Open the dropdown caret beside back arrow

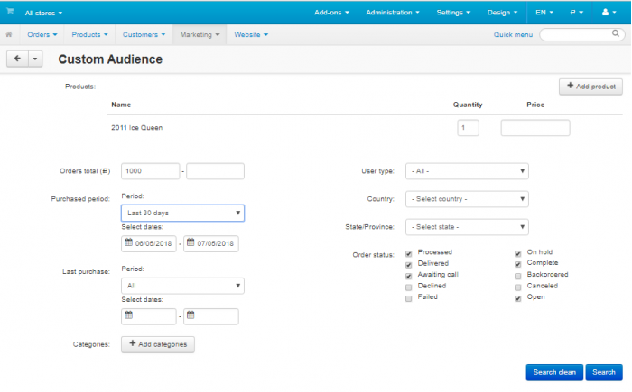point(35,59)
